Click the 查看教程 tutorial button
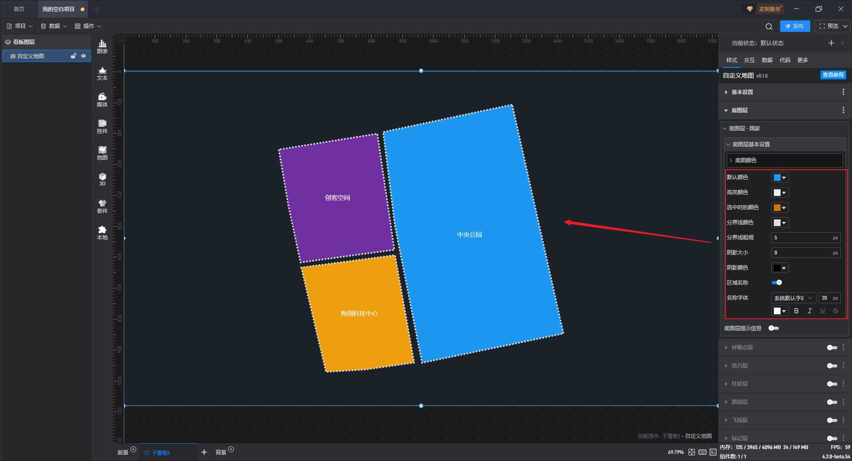852x461 pixels. (833, 75)
